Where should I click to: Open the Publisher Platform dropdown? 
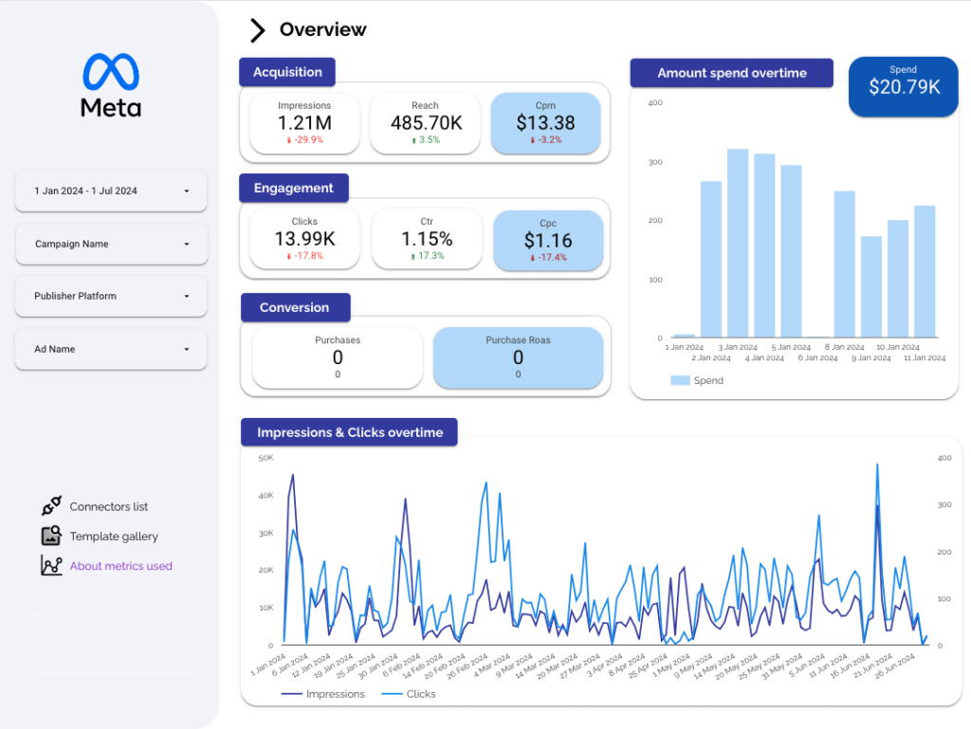111,296
